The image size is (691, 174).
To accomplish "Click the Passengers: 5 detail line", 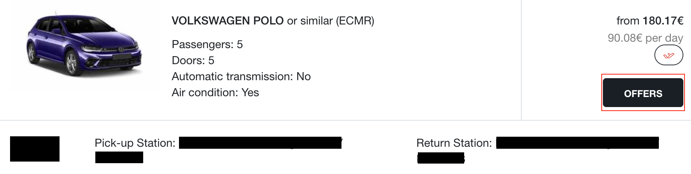I will (x=207, y=45).
